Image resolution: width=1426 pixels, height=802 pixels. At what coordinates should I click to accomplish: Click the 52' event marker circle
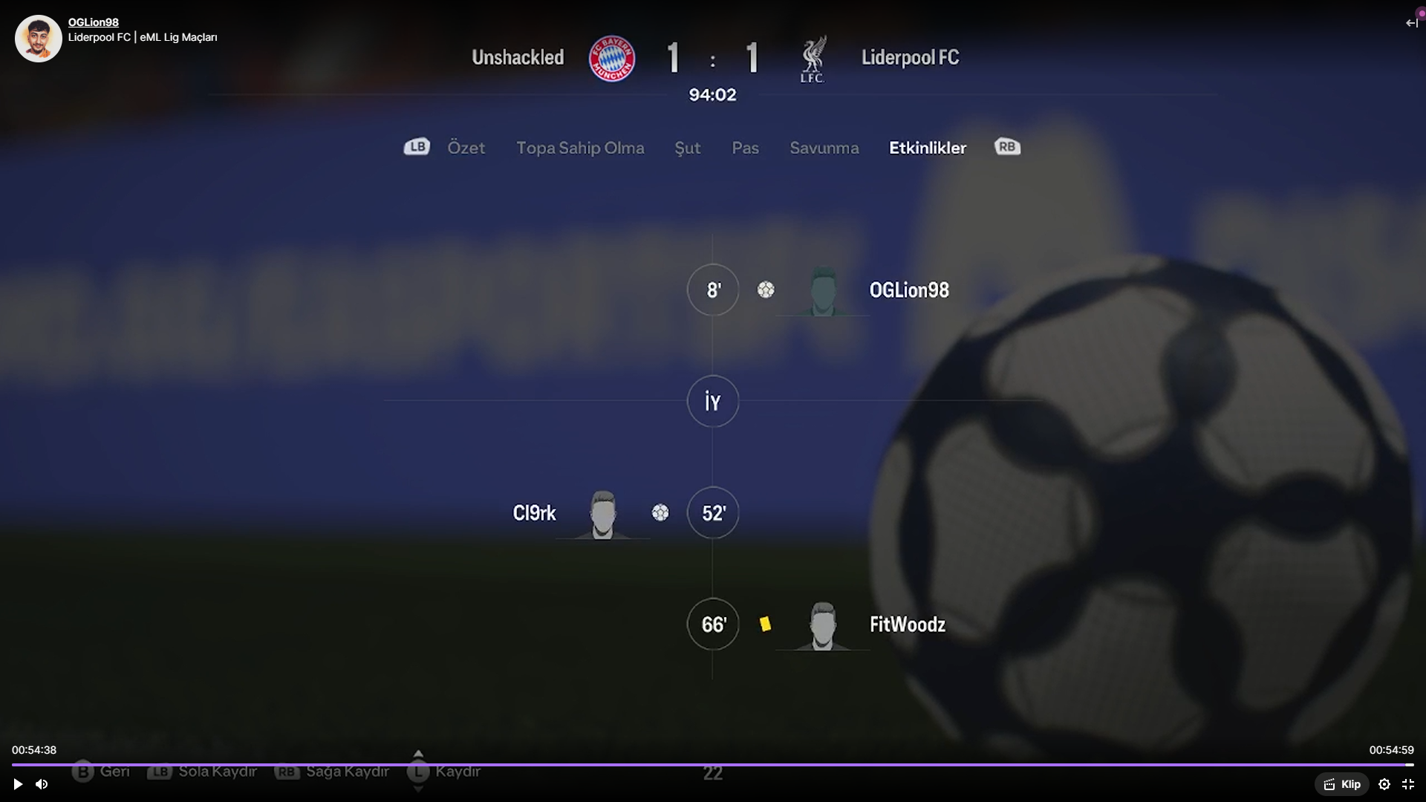tap(713, 512)
